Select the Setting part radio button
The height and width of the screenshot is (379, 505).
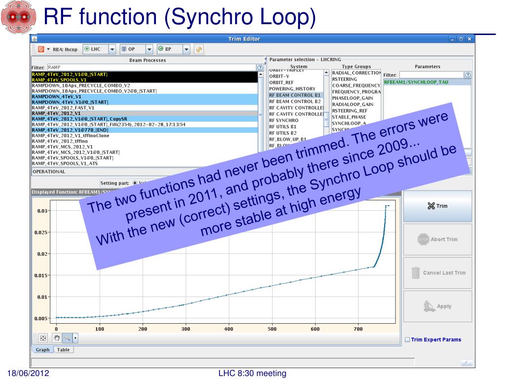tap(135, 183)
